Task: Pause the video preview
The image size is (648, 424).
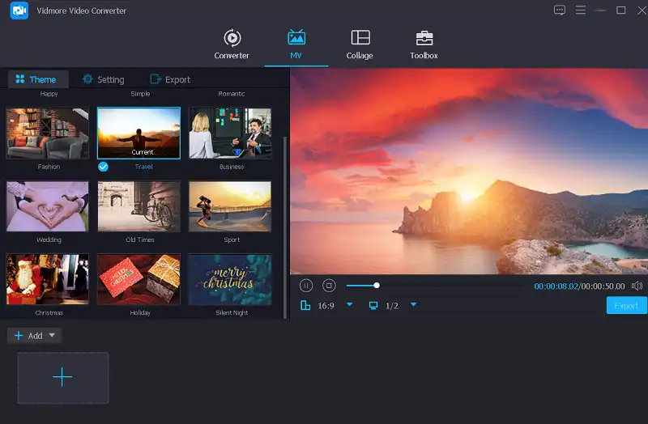Action: click(x=306, y=286)
